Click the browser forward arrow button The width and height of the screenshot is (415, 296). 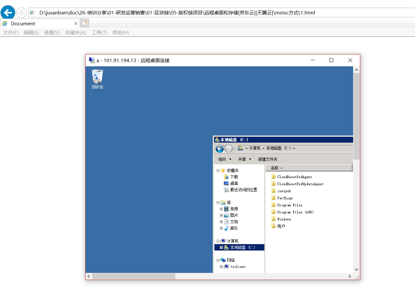coord(21,13)
